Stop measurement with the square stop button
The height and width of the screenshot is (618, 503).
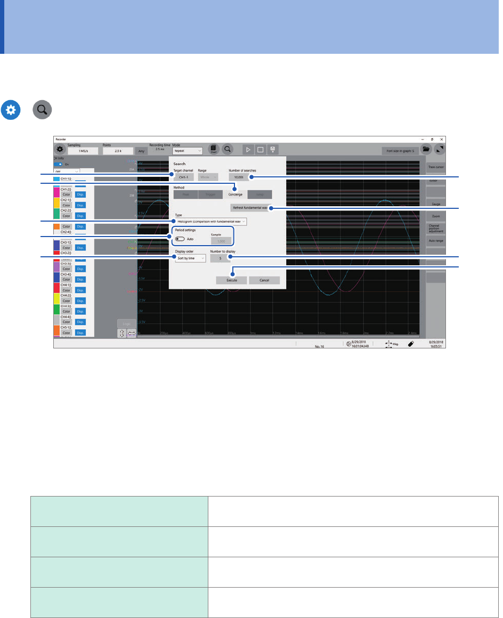point(260,150)
